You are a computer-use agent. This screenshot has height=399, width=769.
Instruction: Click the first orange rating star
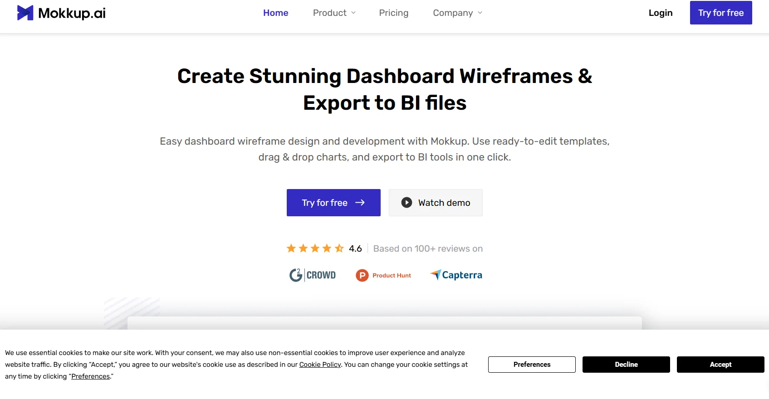[291, 248]
